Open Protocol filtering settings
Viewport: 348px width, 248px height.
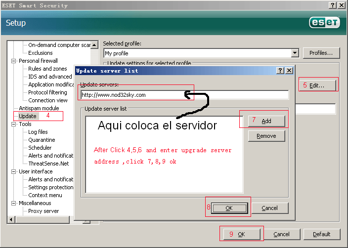coord(47,92)
